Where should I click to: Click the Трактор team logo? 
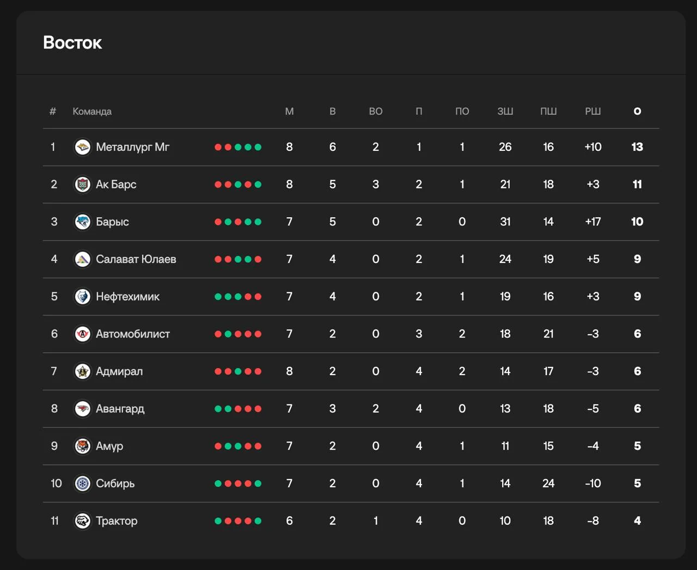(82, 521)
